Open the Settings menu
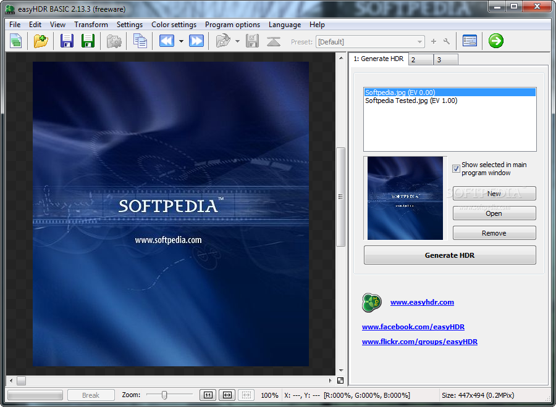Screen dimensions: 556x407 tap(130, 25)
